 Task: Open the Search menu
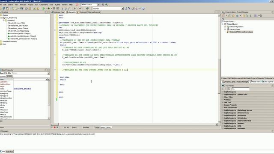[x=10, y=5]
